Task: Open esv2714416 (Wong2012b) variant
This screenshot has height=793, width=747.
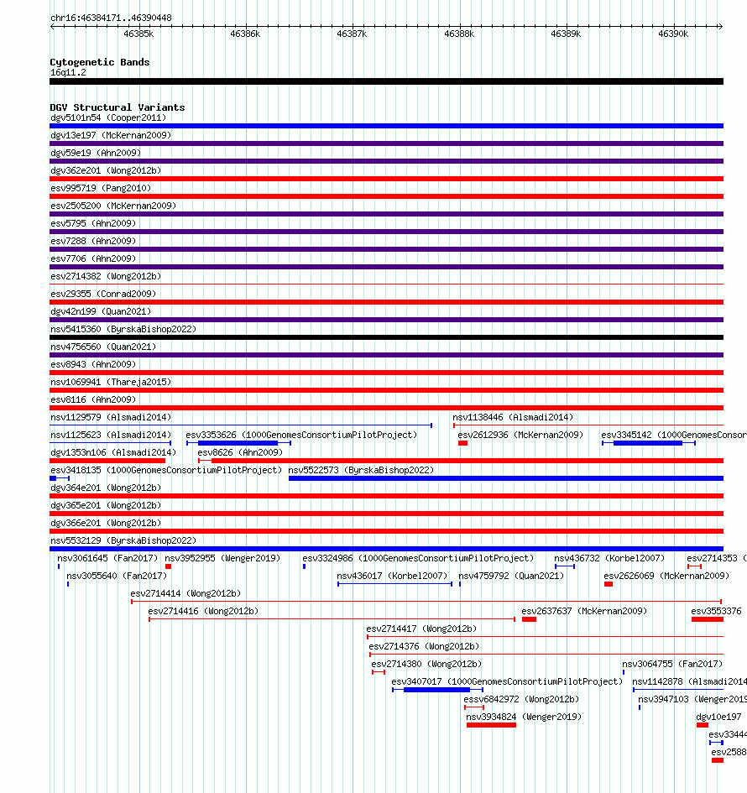Action: click(203, 612)
